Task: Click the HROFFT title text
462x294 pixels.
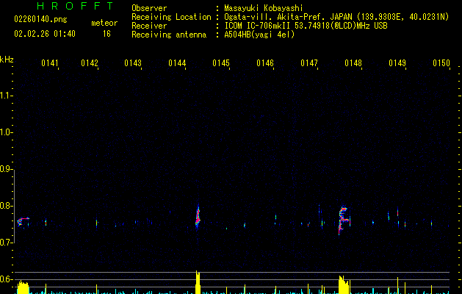Action: click(x=75, y=6)
